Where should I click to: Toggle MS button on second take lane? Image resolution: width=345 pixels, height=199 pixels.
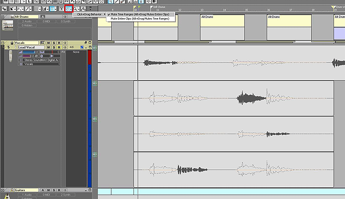[x=95, y=83]
